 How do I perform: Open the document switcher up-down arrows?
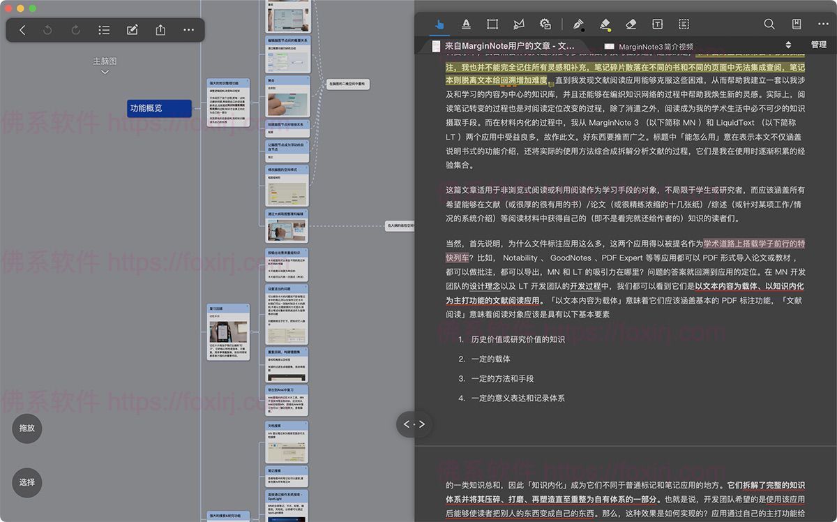point(788,45)
